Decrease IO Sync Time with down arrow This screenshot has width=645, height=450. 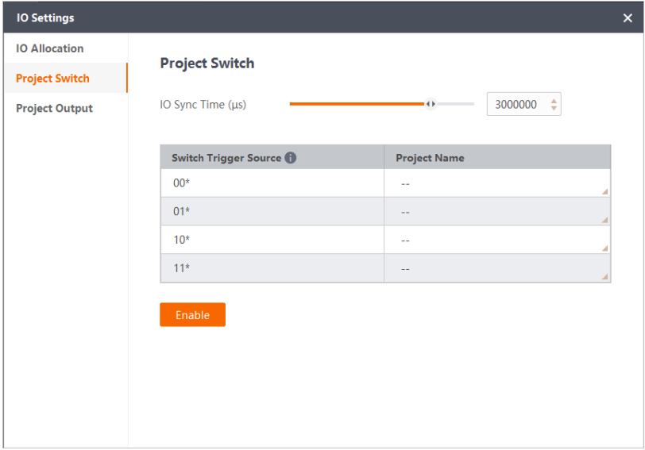pyautogui.click(x=554, y=108)
